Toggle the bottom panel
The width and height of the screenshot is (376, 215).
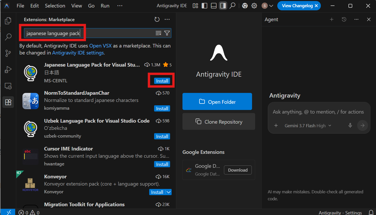(214, 6)
